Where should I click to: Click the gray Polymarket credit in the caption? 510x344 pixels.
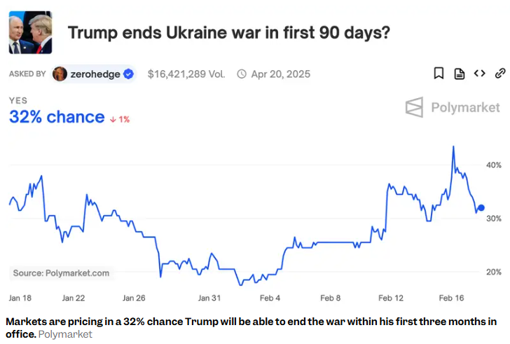[x=65, y=334]
